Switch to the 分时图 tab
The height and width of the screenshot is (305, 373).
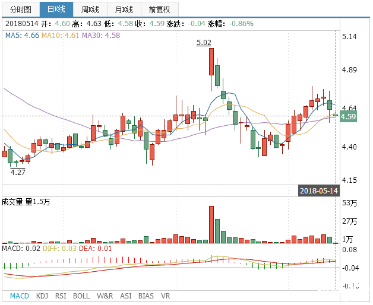[21, 9]
